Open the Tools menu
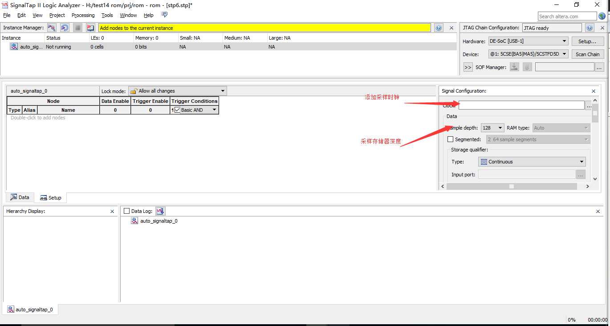 tap(107, 15)
